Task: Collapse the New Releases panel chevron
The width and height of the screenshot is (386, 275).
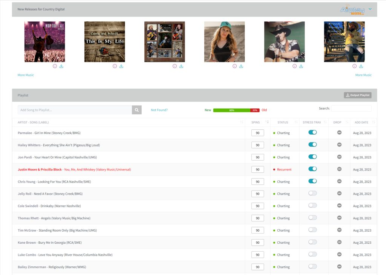Action: click(x=370, y=9)
